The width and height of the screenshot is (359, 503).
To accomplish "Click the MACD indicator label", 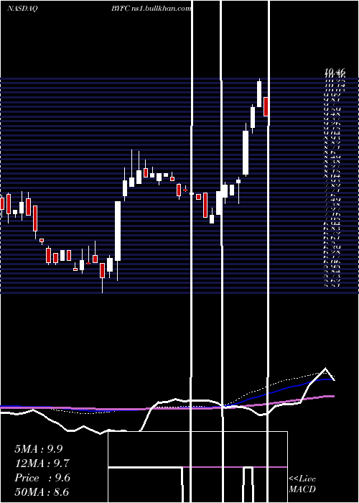I will point(302,489).
